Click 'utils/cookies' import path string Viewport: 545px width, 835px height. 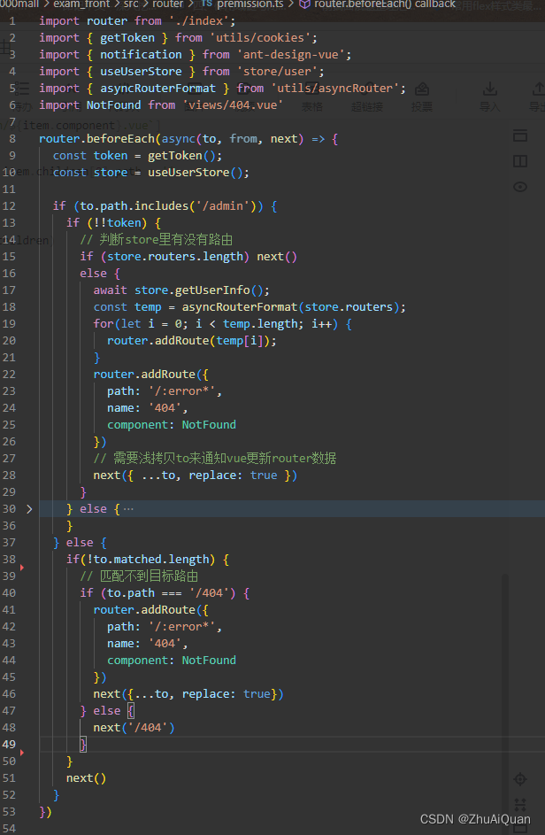[261, 38]
